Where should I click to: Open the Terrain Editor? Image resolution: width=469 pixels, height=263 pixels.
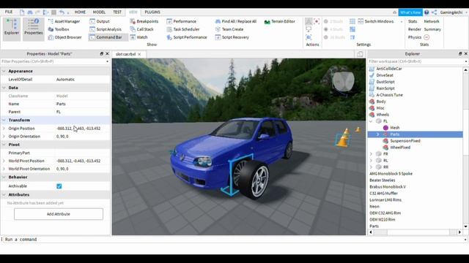pos(280,21)
